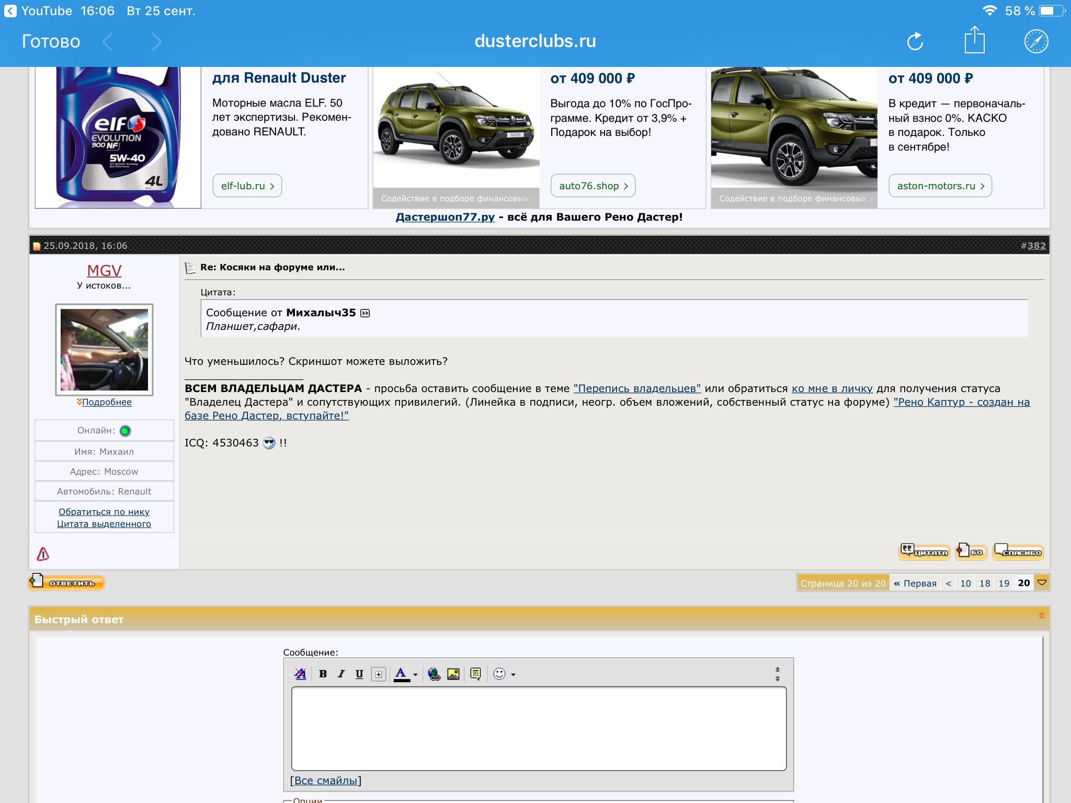Open in Safari compass icon
The image size is (1071, 803).
click(x=1036, y=41)
